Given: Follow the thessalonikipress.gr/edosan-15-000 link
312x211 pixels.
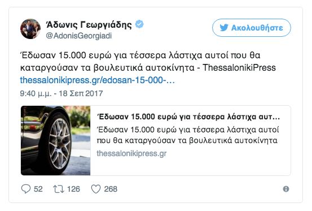Looking at the screenshot, I should click(97, 80).
